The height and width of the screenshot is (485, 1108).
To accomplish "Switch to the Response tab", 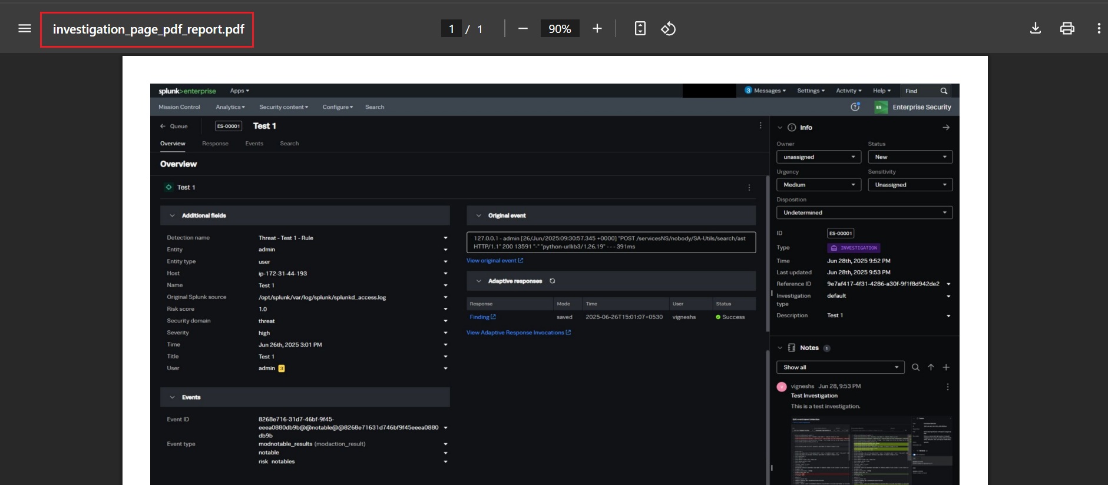I will click(215, 144).
